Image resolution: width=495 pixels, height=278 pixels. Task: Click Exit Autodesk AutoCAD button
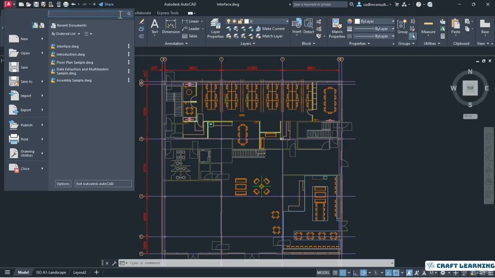tap(103, 184)
